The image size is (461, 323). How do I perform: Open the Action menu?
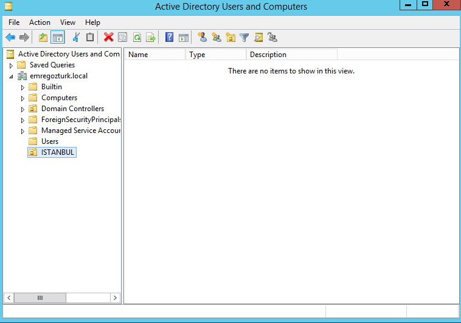(40, 22)
